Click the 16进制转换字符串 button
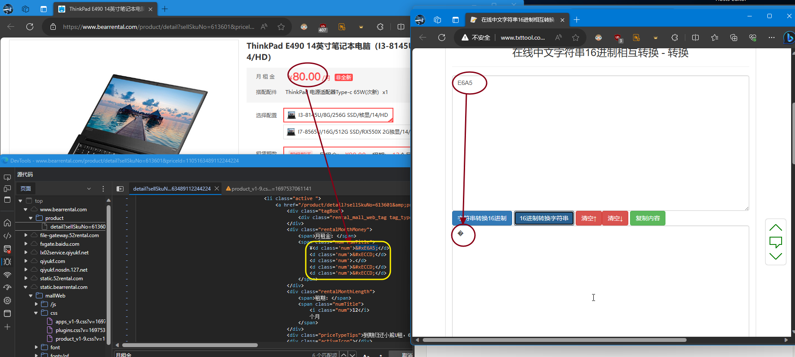The image size is (795, 357). (x=544, y=218)
